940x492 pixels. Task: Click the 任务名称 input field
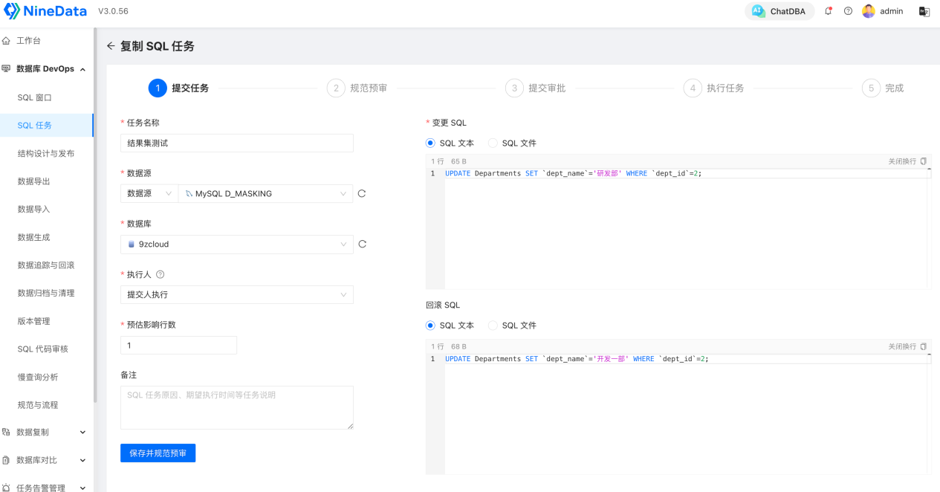coord(236,143)
